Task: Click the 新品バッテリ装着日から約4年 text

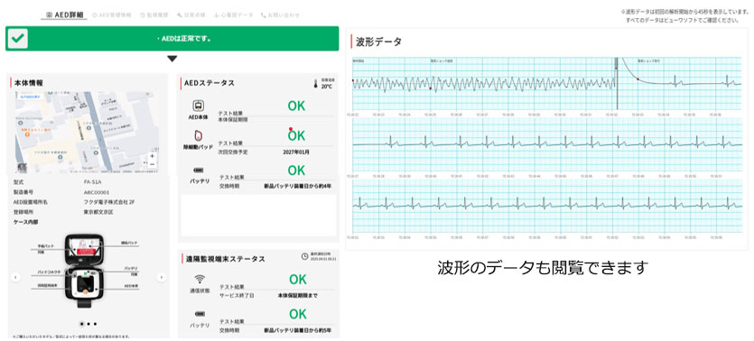Action: (x=297, y=186)
